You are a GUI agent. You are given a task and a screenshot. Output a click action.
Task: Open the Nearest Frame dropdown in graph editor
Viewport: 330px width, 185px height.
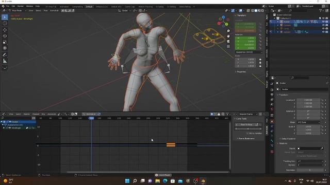[x=248, y=114]
